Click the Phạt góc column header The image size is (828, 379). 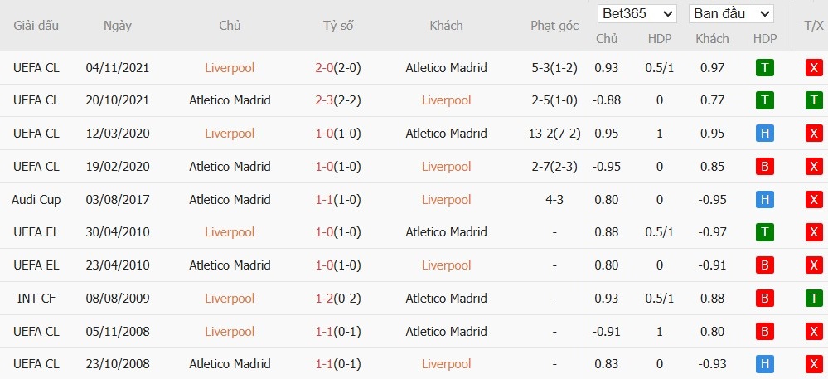[554, 26]
